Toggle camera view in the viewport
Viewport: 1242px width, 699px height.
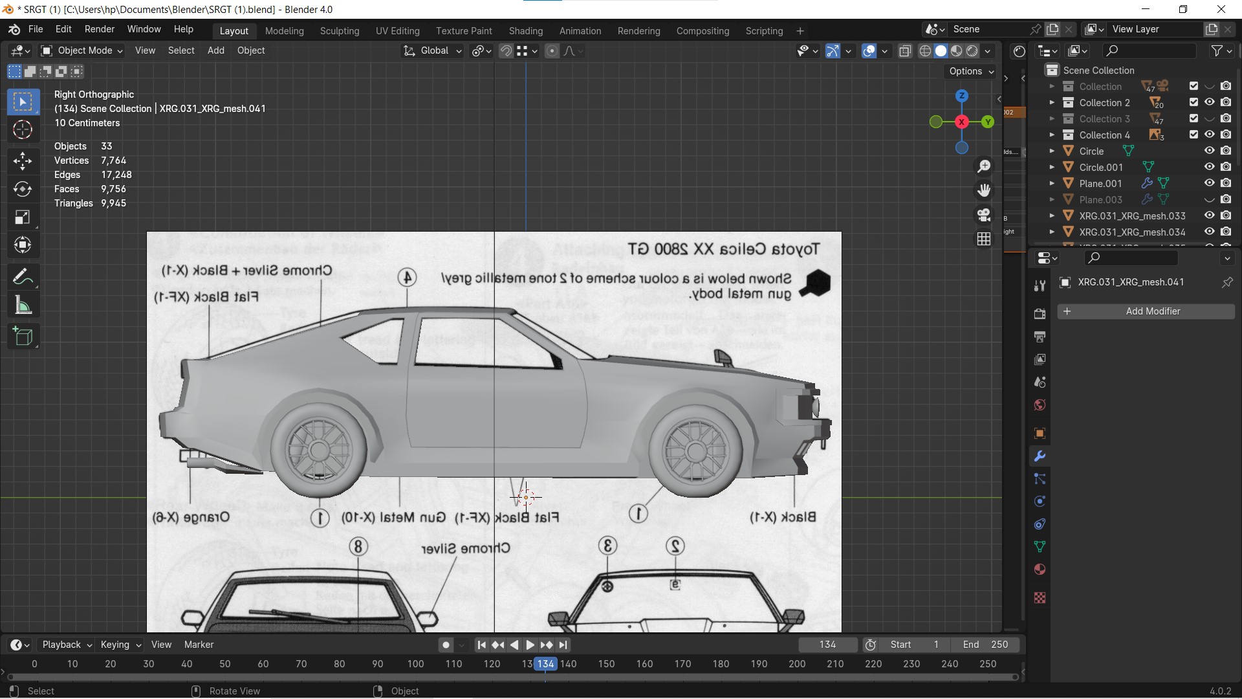coord(984,215)
